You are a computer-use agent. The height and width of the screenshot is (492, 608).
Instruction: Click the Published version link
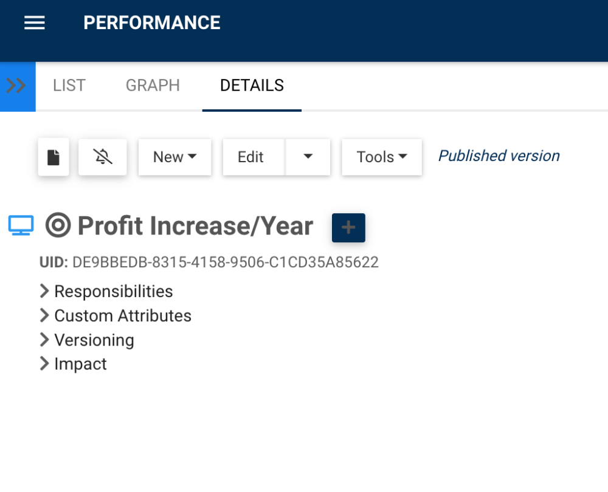pos(499,156)
